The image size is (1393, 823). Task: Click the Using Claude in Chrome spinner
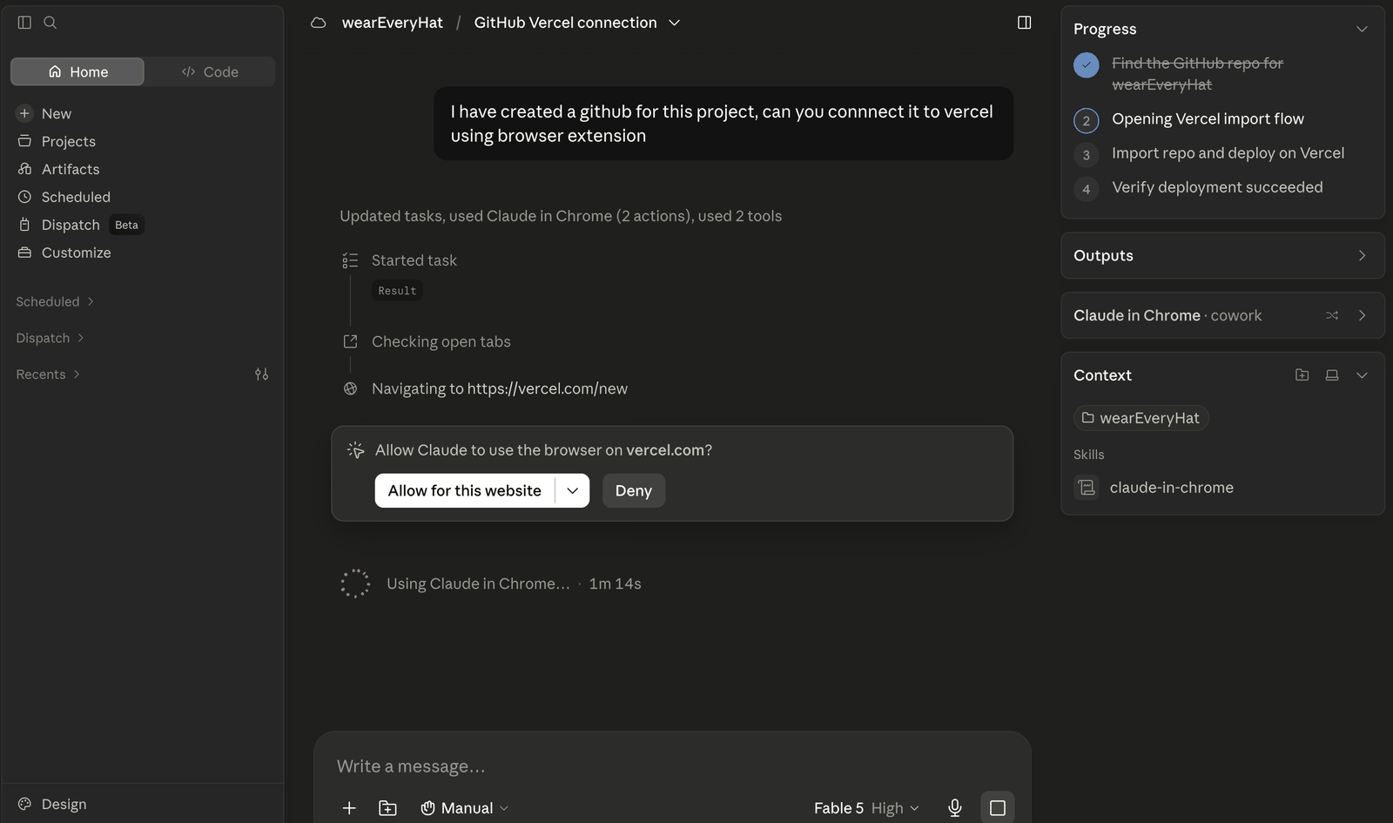coord(355,584)
